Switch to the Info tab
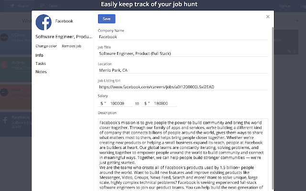The image size is (306, 191). coord(39,55)
